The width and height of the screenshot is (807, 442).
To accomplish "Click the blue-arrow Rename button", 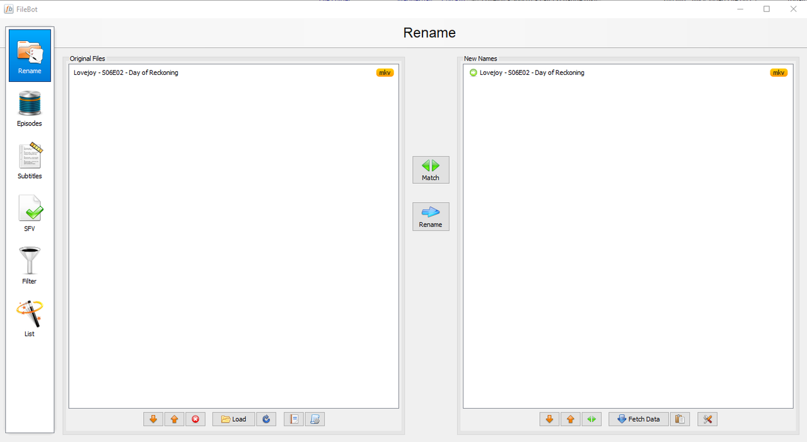I will (431, 217).
